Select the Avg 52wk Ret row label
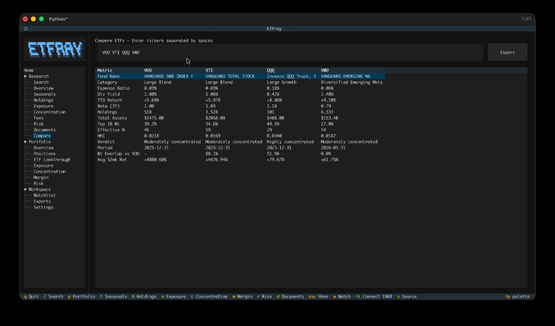The image size is (555, 326). pyautogui.click(x=112, y=160)
